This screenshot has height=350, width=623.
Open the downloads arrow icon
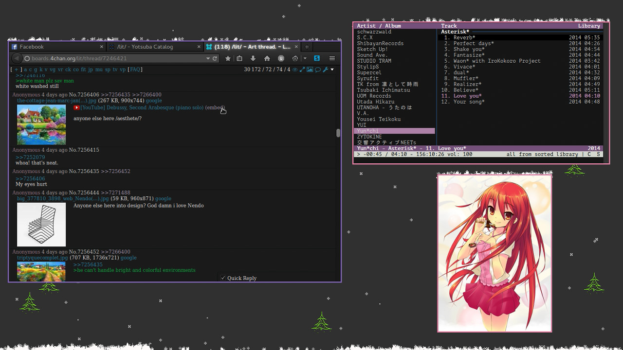tap(253, 58)
